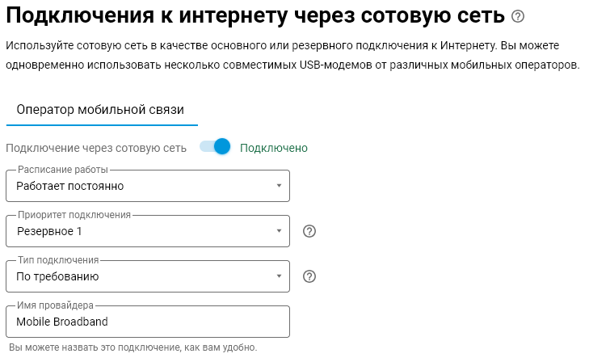The image size is (589, 362).
Task: Click the arrow in the Приоритет подключения dropdown
Action: [x=279, y=231]
